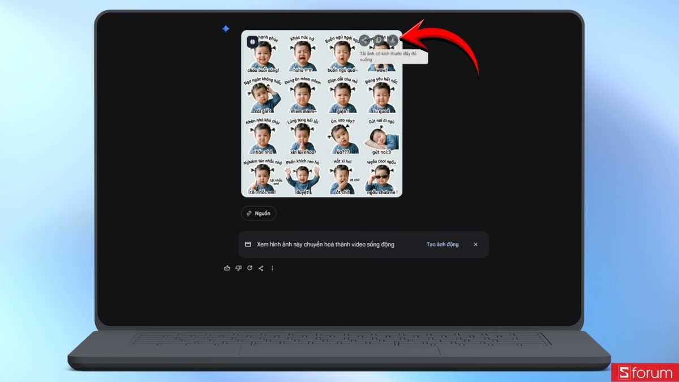
Task: Dismiss the video suggestion banner with X
Action: [475, 244]
